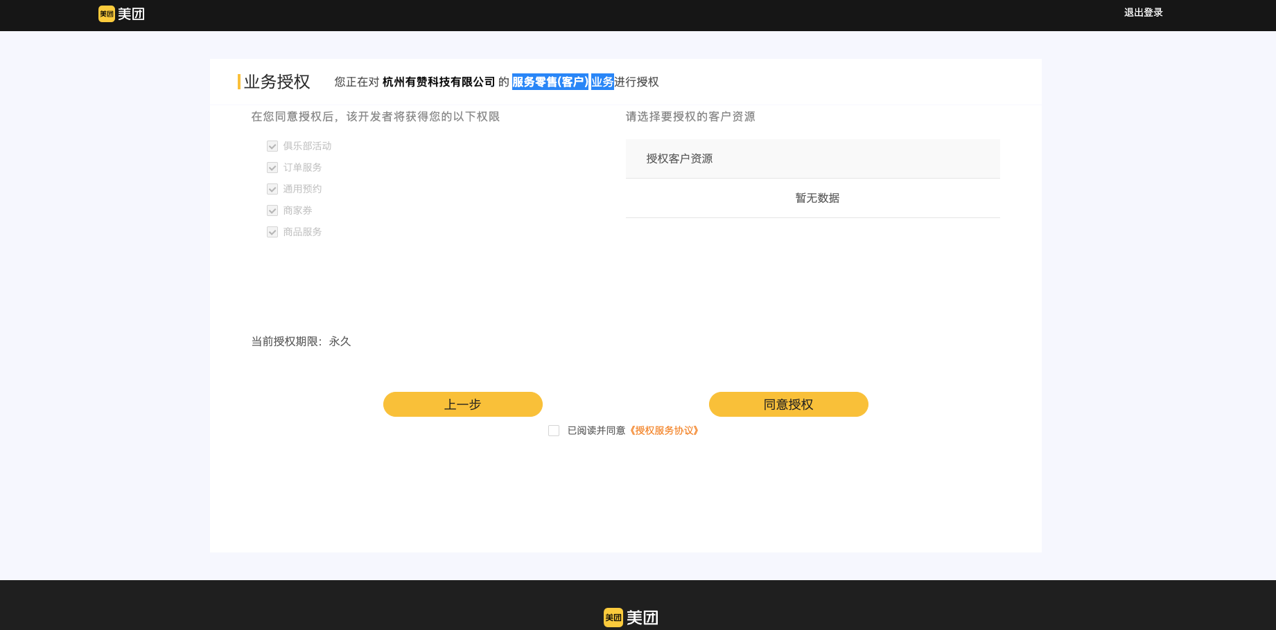
Task: Toggle the 订单服务 permission checkbox
Action: coord(272,168)
